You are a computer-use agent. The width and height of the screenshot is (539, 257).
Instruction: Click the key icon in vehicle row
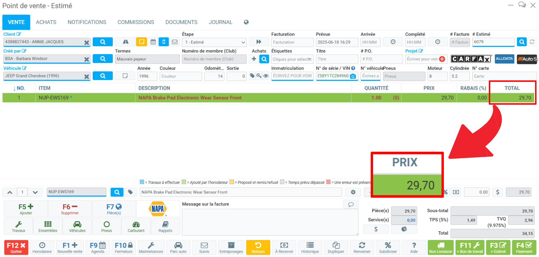(x=259, y=76)
